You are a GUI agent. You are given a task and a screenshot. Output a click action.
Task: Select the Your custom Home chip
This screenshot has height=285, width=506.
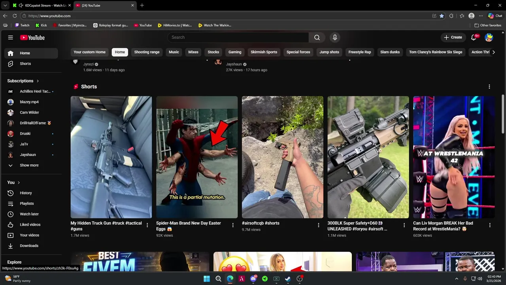point(90,52)
